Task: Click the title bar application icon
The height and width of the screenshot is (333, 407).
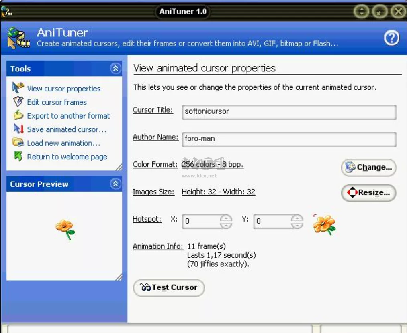Action: (6, 11)
